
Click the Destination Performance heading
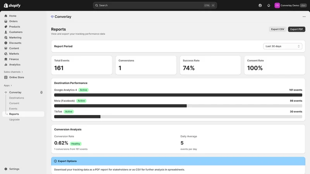[71, 83]
